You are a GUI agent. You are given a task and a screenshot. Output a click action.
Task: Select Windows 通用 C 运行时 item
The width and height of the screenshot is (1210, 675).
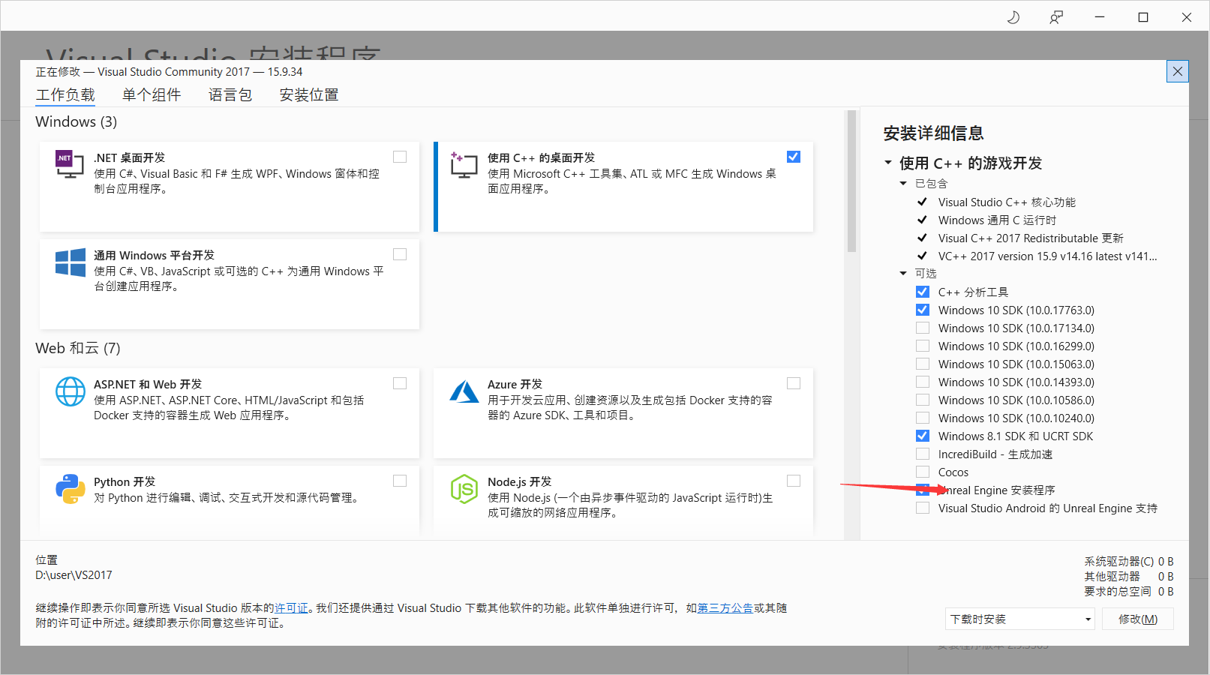(997, 220)
